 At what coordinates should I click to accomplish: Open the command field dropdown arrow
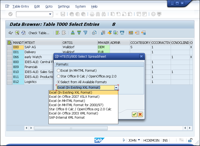[x=50, y=14]
